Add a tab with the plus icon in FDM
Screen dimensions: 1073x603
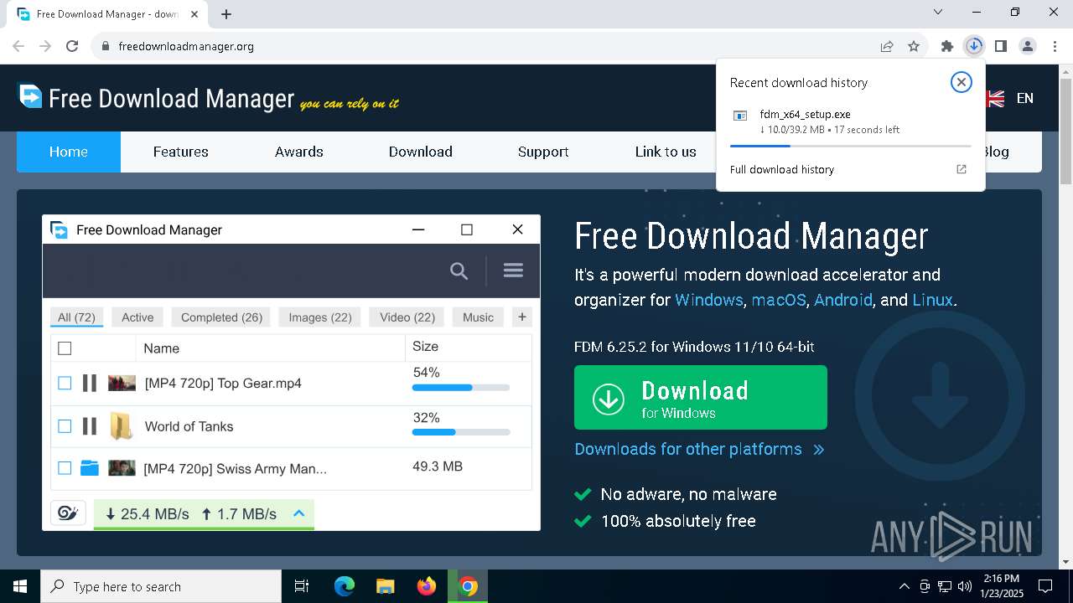522,317
